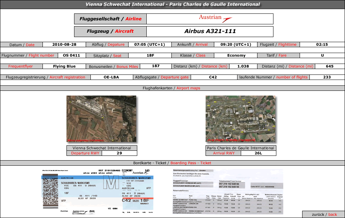Click the Flying Blue frequent flyer value
345x218 pixels.
click(64, 66)
